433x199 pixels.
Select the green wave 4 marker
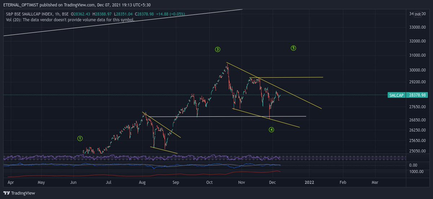point(271,130)
